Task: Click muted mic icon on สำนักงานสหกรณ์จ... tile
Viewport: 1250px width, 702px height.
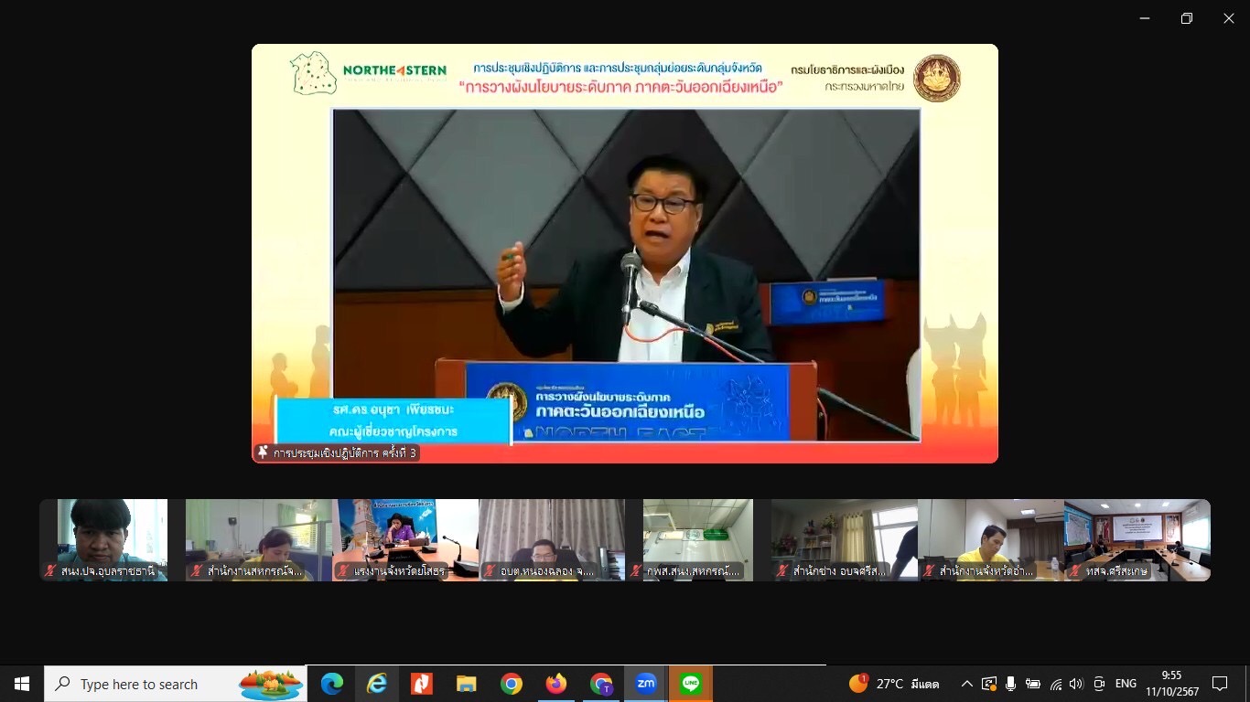Action: (198, 571)
